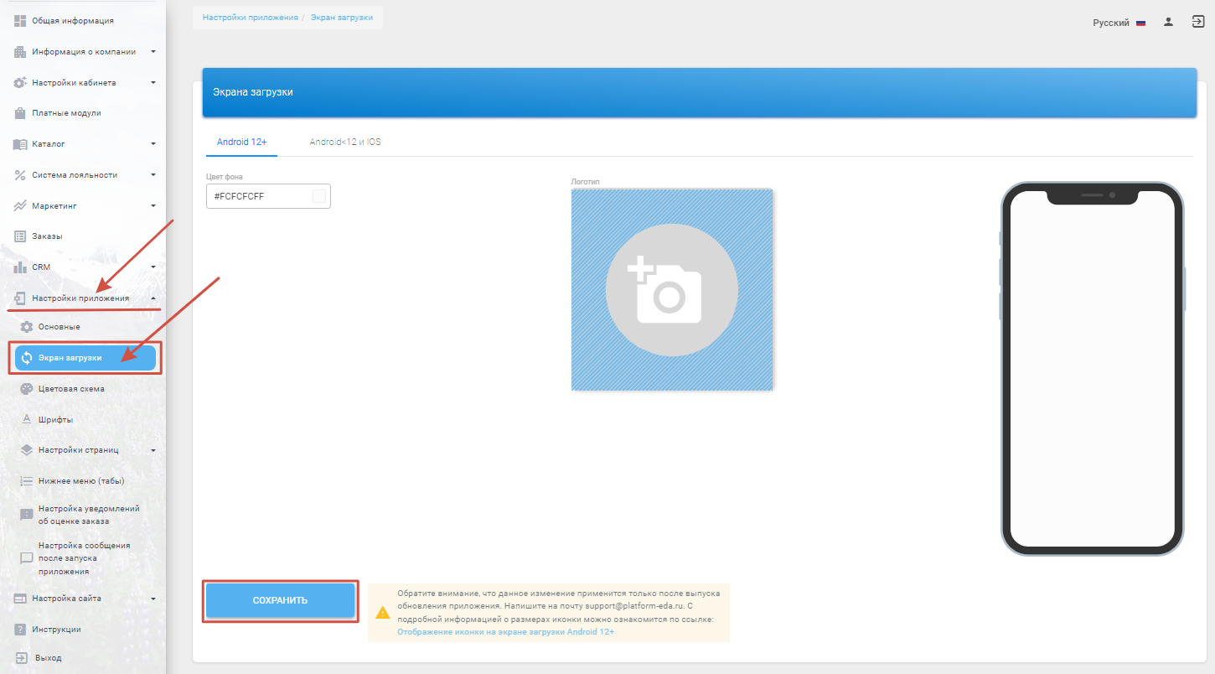The image size is (1215, 674).
Task: Open the Экран загрузки menu item
Action: point(85,358)
